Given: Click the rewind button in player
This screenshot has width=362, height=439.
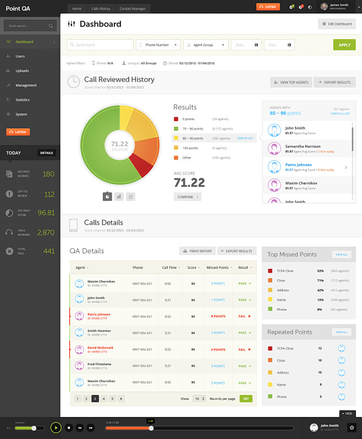Looking at the screenshot, I should pos(80,427).
